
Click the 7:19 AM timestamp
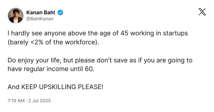[x=16, y=101]
